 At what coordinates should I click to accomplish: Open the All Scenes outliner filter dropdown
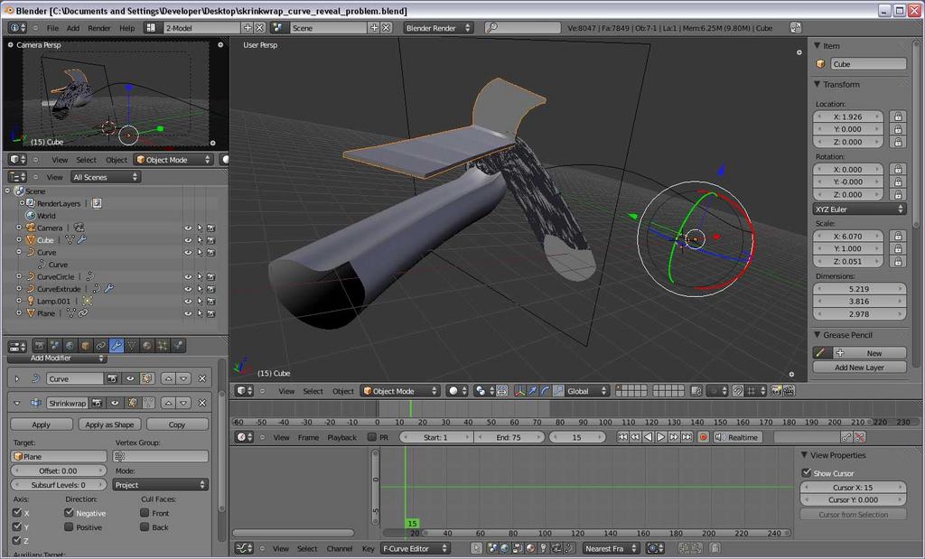pyautogui.click(x=106, y=177)
